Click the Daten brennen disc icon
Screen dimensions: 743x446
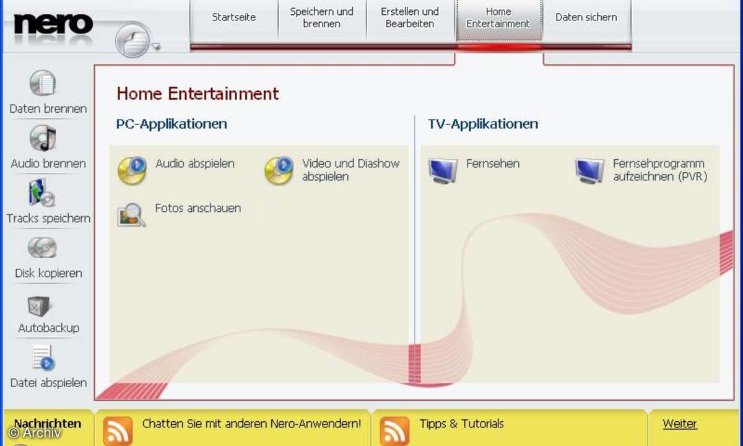tap(42, 83)
